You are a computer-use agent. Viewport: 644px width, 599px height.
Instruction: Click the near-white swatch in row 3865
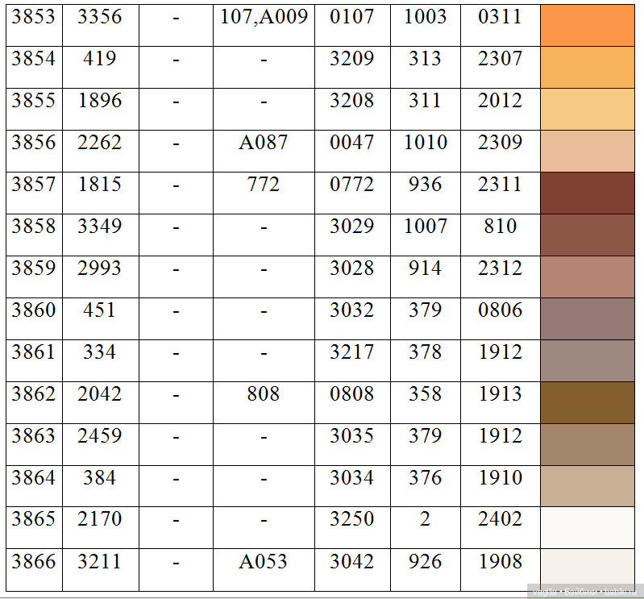tap(588, 528)
